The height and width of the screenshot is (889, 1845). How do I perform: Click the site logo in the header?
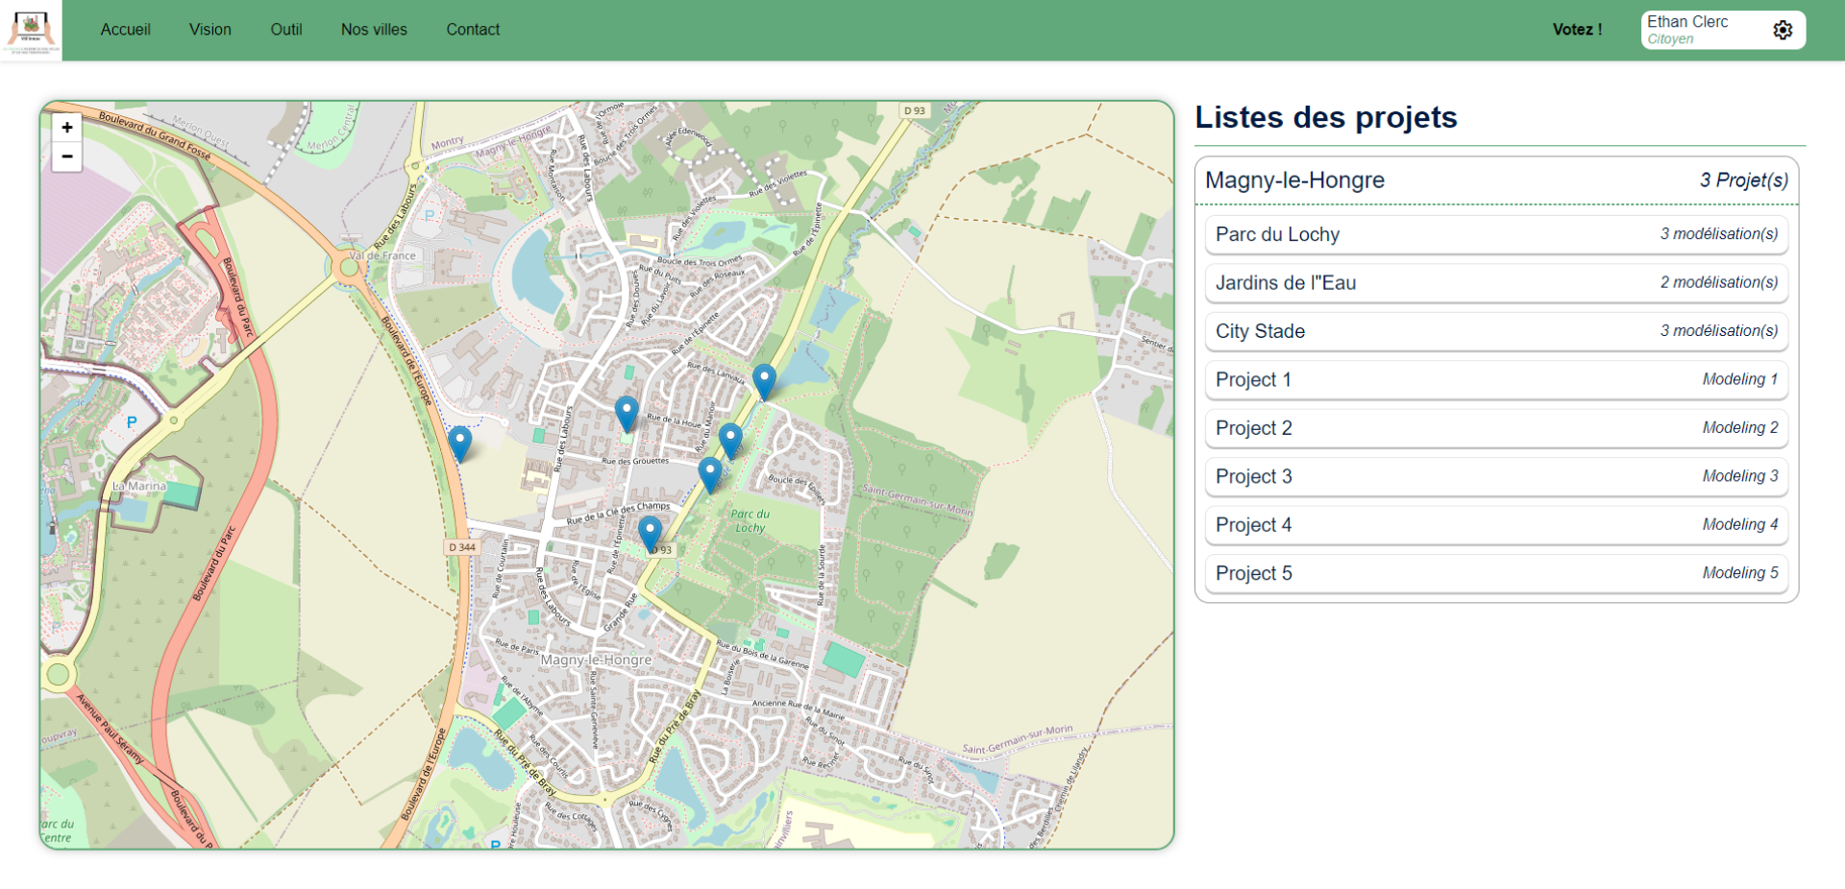(31, 31)
